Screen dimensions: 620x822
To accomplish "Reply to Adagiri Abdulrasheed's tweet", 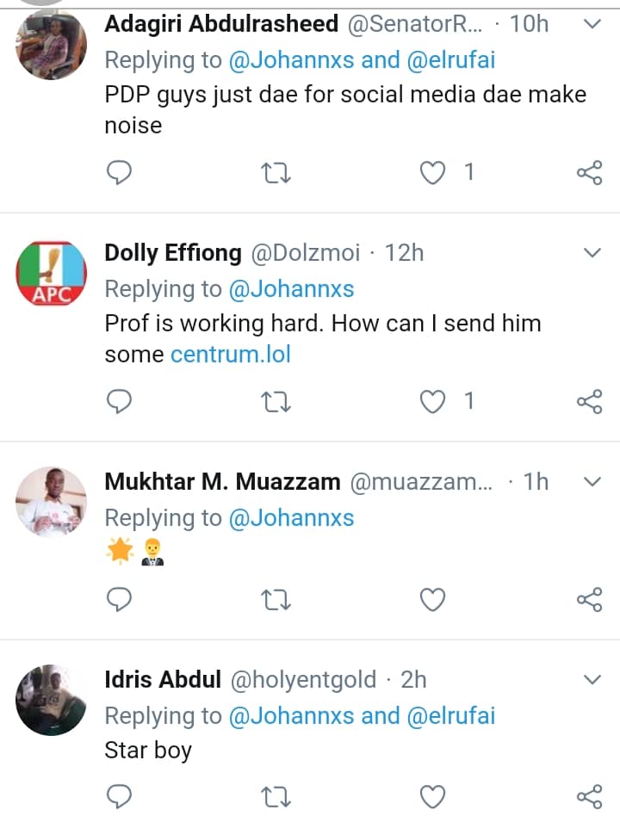I will click(120, 173).
